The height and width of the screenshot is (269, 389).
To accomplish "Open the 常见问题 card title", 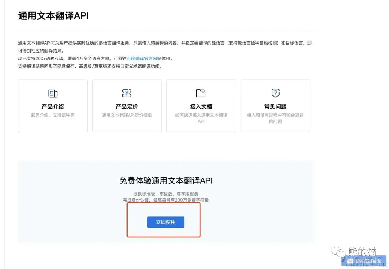I will [x=276, y=107].
